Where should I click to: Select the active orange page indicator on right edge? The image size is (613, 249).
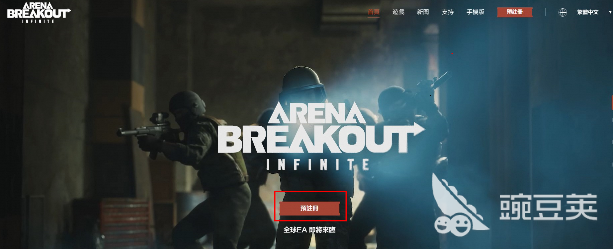pyautogui.click(x=612, y=102)
